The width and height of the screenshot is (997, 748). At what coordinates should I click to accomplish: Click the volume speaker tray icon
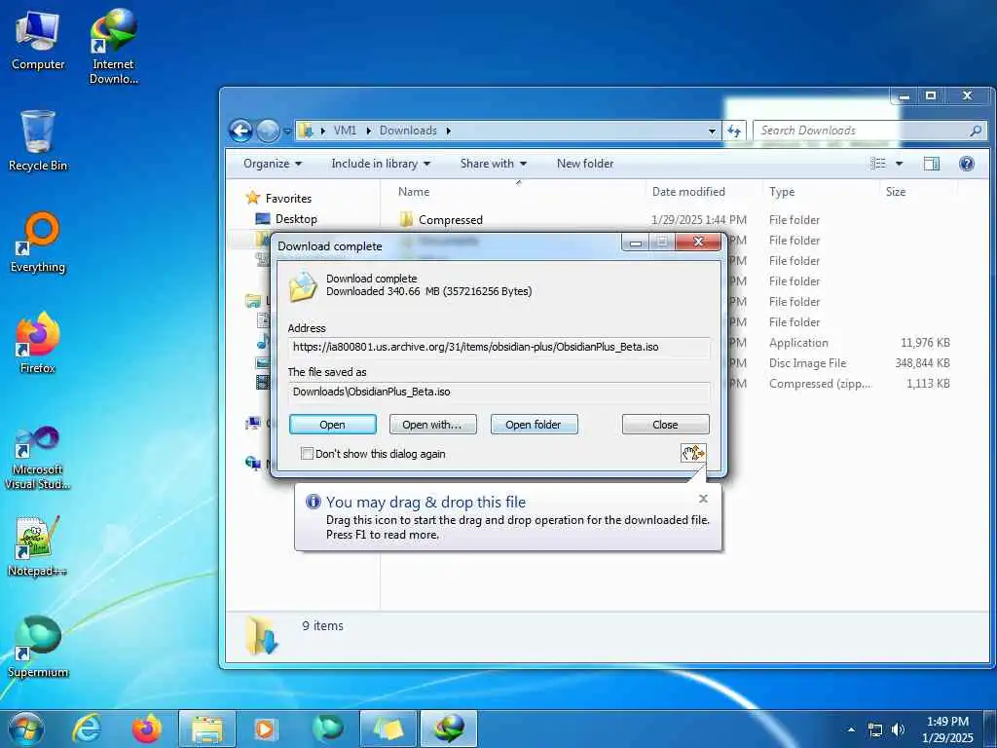coord(898,729)
